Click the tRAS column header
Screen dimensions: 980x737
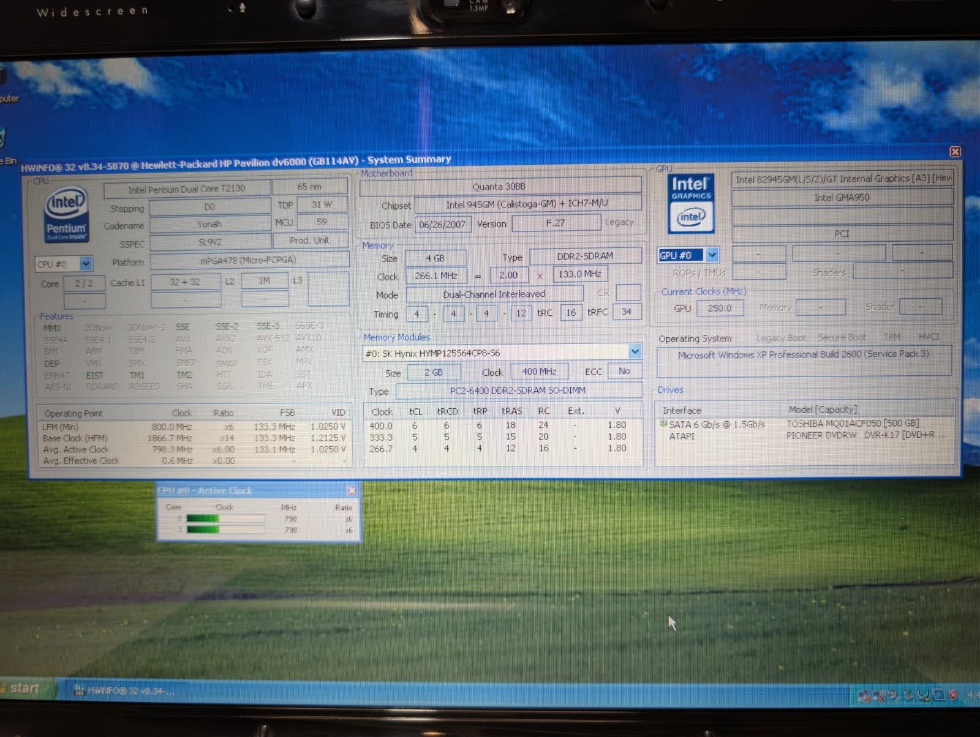click(512, 411)
